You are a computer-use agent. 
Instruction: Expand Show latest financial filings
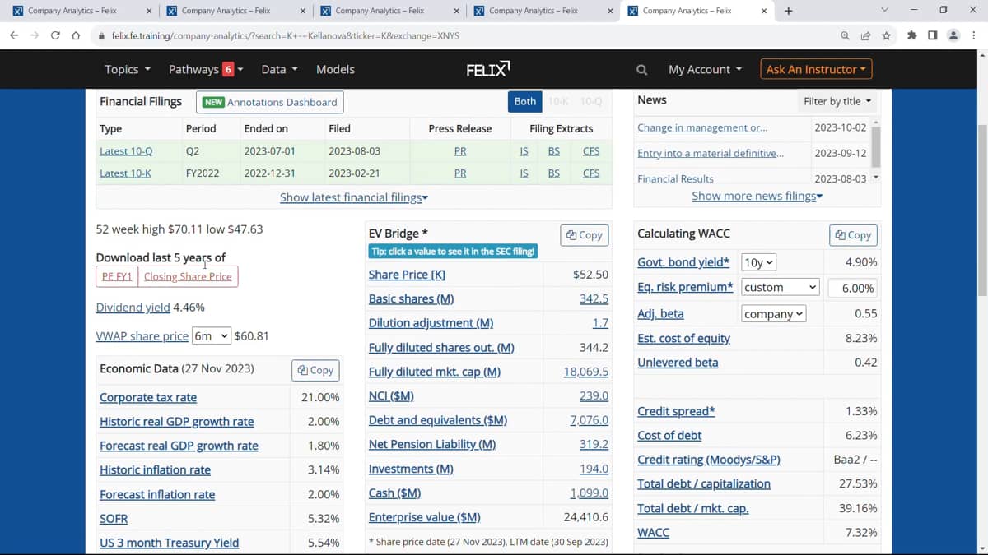tap(354, 197)
